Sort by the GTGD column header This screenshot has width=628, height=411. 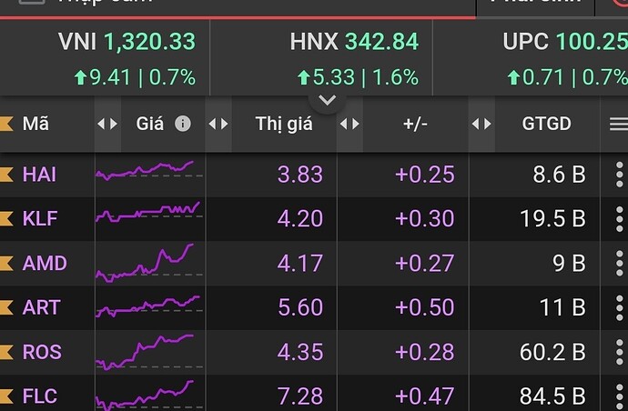547,124
